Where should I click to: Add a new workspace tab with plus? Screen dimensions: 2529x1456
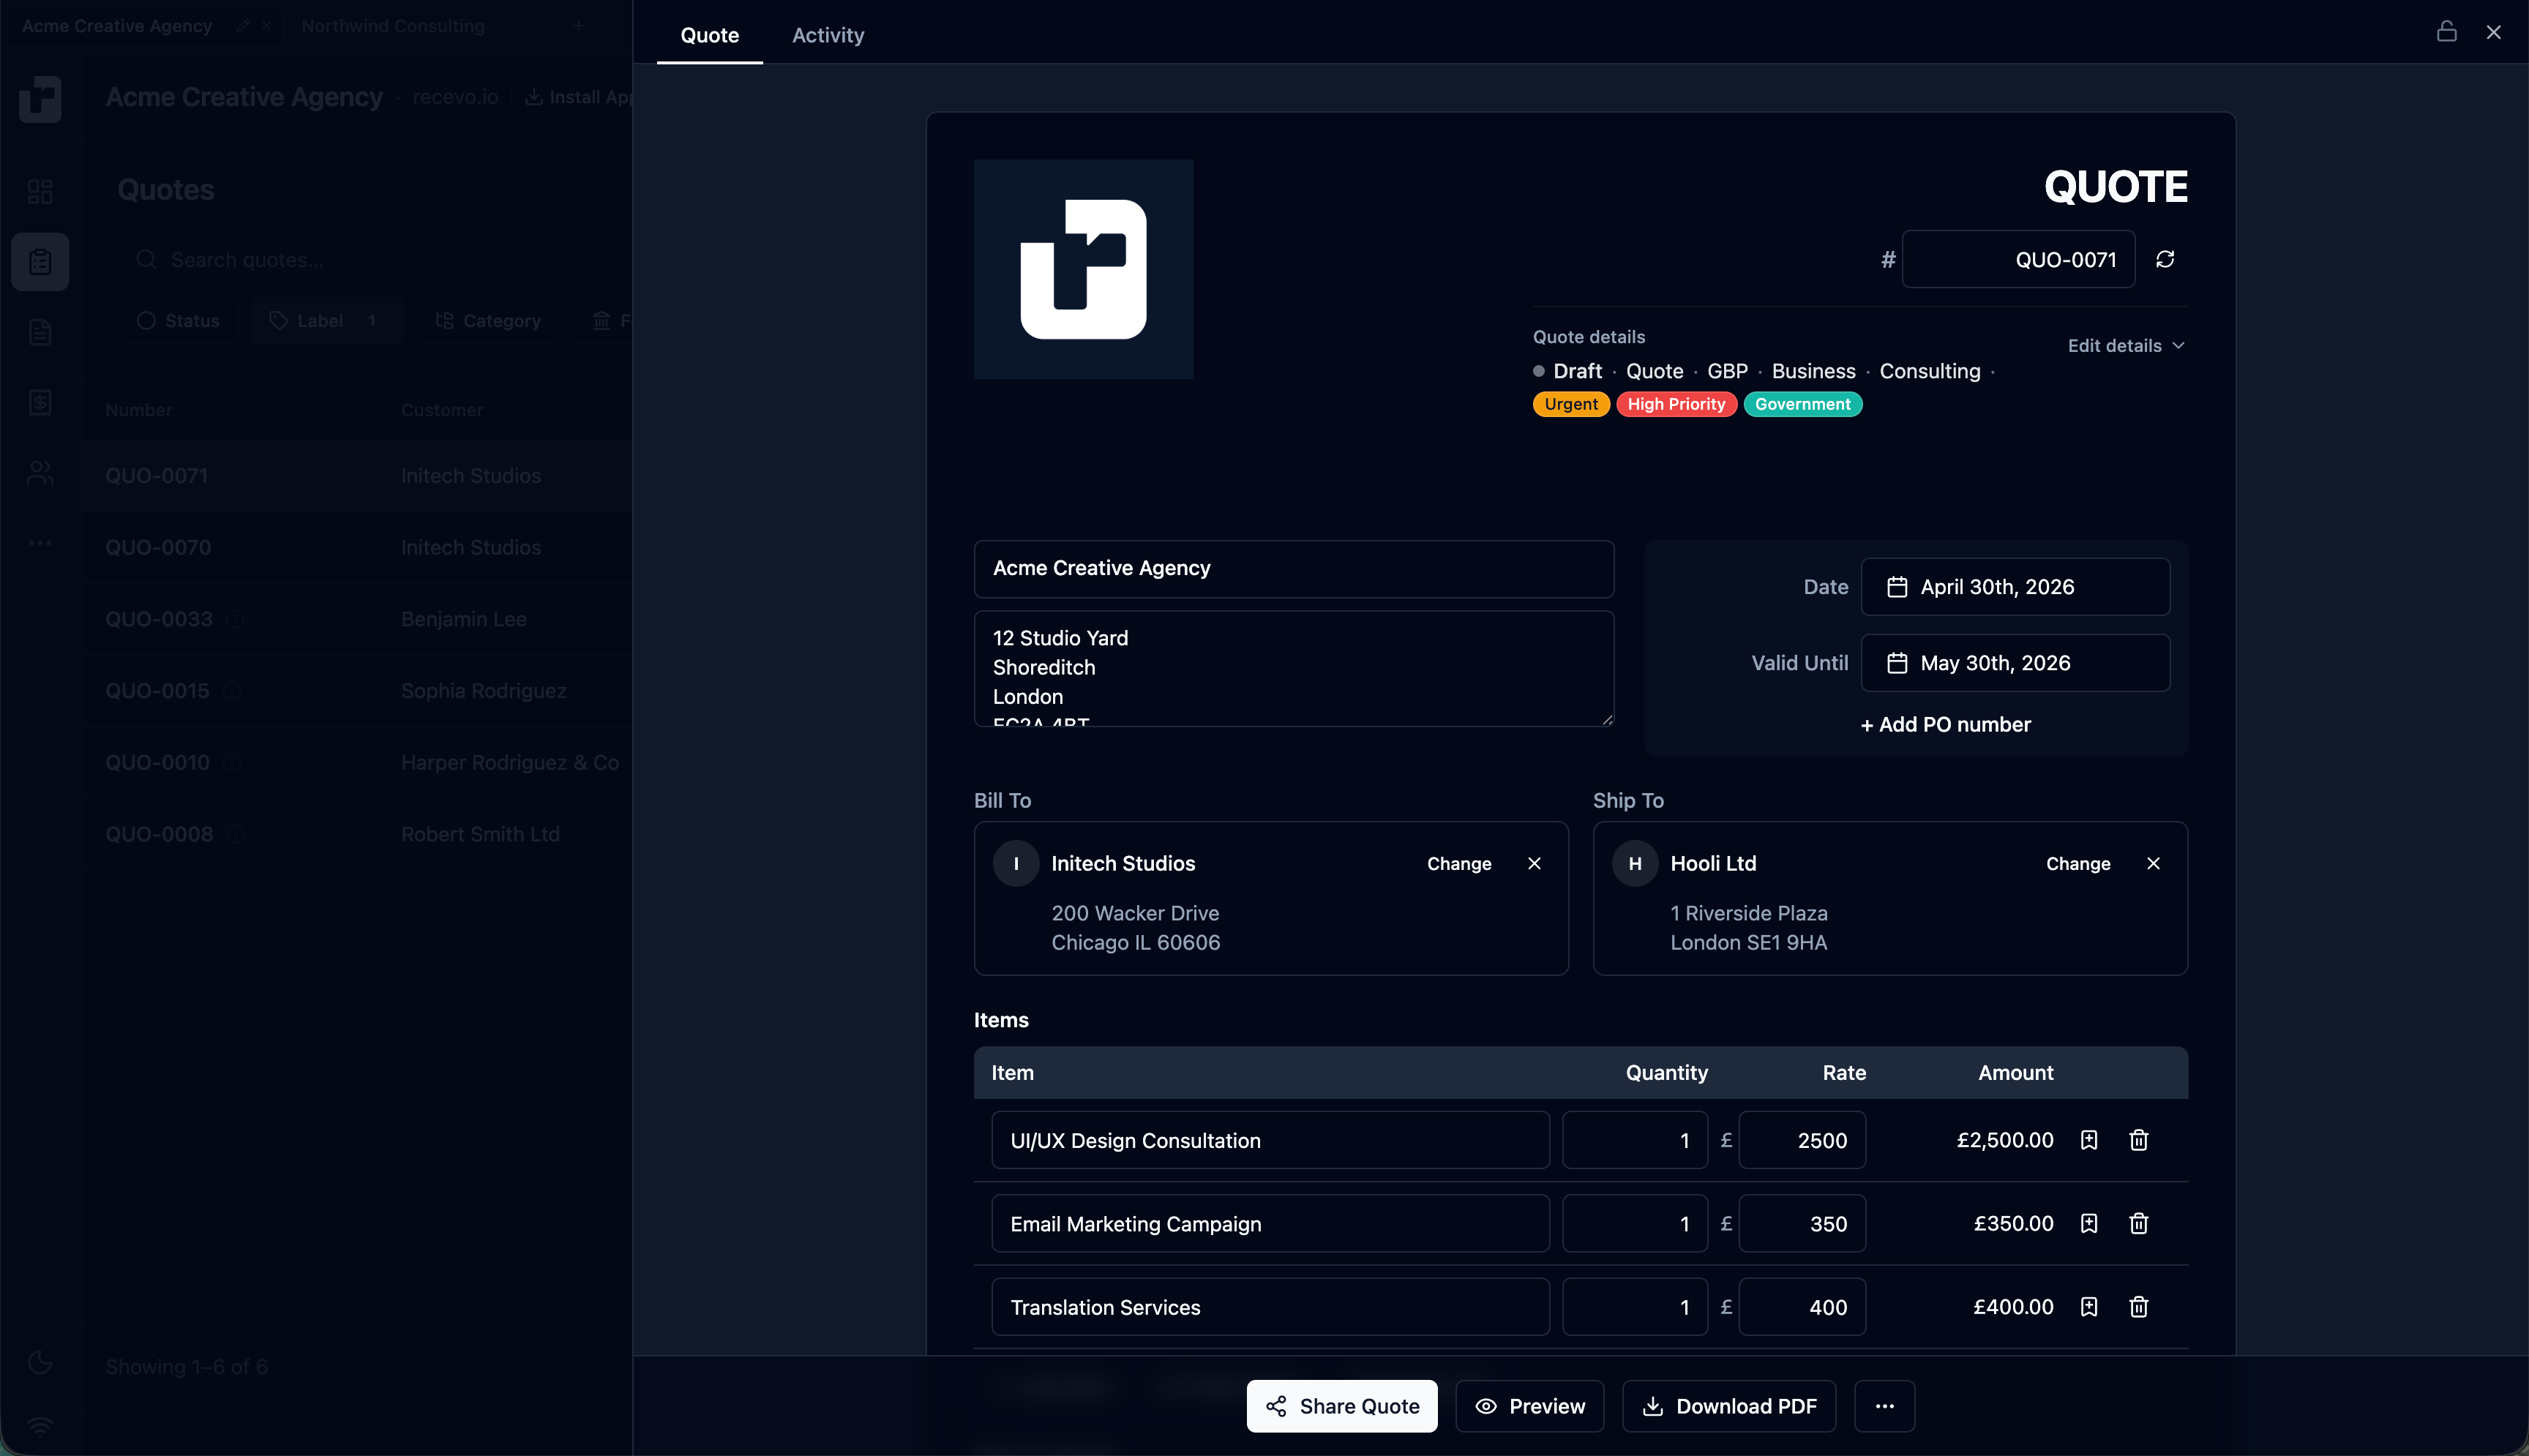[578, 26]
